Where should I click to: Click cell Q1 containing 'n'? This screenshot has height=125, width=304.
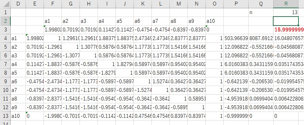point(261,12)
